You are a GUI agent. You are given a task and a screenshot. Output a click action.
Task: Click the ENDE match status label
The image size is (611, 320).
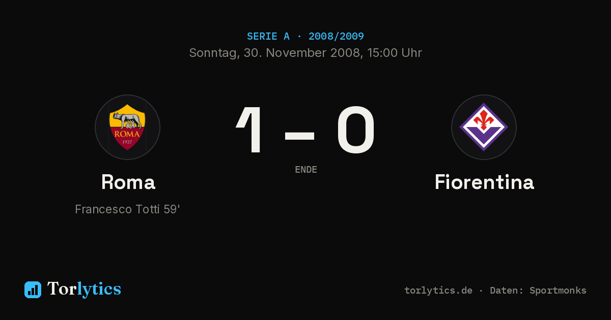point(306,170)
